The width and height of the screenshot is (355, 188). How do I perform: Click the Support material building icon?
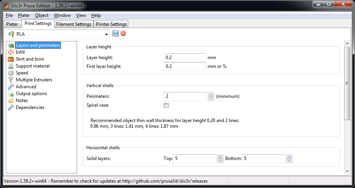[11, 66]
